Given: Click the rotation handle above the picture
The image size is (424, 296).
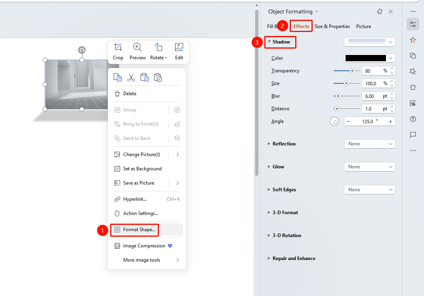Looking at the screenshot, I should 82,50.
